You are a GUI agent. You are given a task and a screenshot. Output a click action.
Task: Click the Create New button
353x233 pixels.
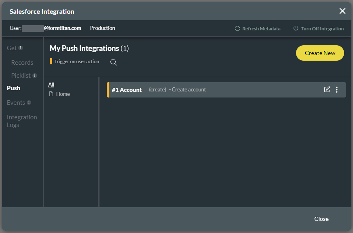pyautogui.click(x=320, y=53)
